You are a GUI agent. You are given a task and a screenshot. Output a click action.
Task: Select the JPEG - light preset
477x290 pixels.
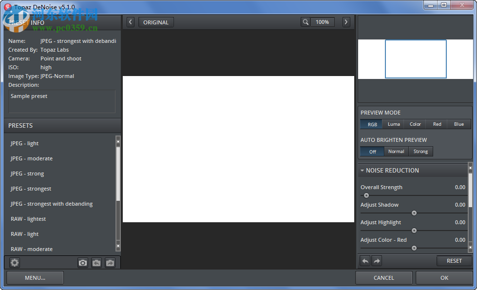(x=24, y=143)
